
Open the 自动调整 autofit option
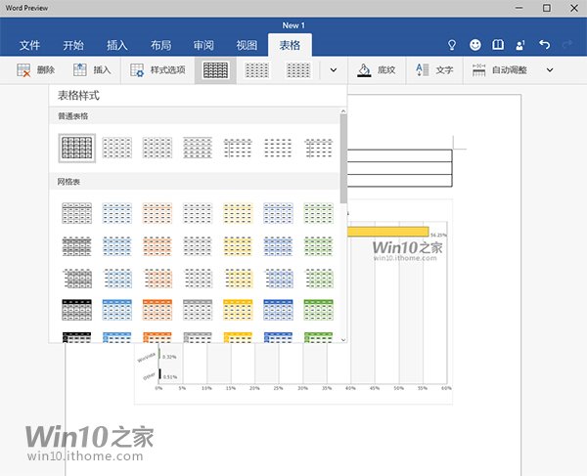tap(499, 70)
